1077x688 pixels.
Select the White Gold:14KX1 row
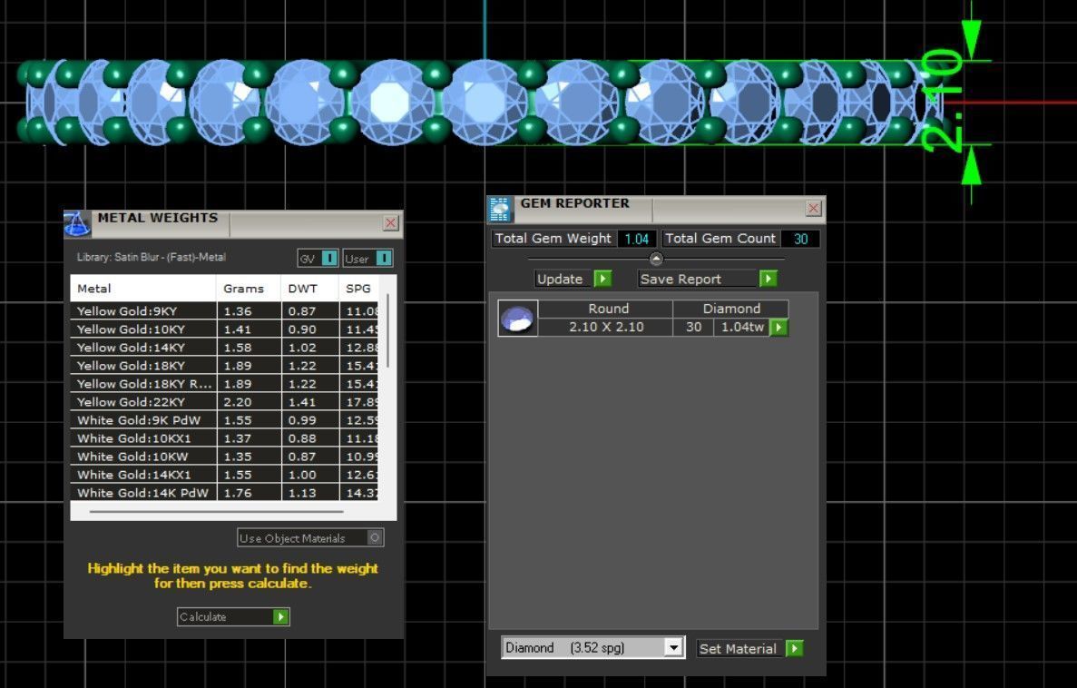pos(224,475)
